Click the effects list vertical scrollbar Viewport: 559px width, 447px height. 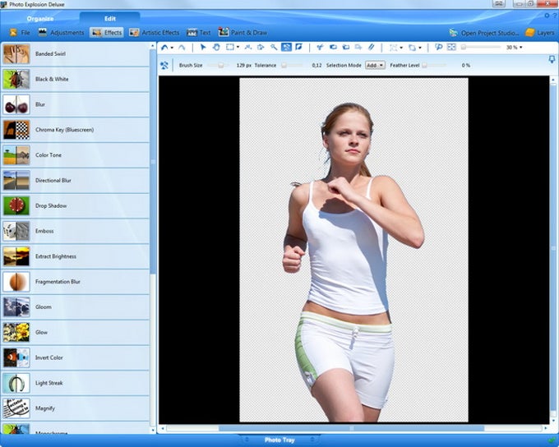tap(153, 162)
